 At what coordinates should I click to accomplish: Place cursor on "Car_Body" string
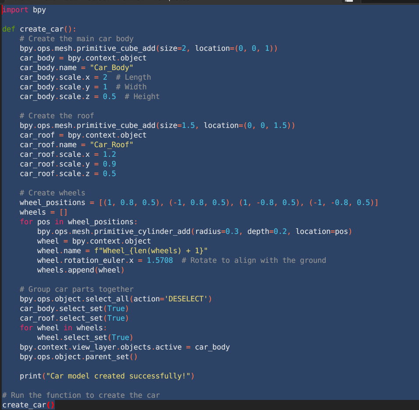[111, 67]
